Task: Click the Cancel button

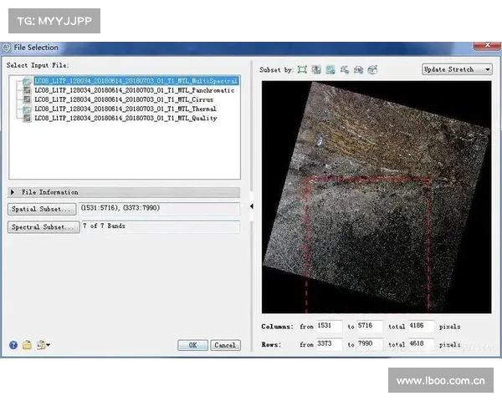Action: click(x=225, y=345)
